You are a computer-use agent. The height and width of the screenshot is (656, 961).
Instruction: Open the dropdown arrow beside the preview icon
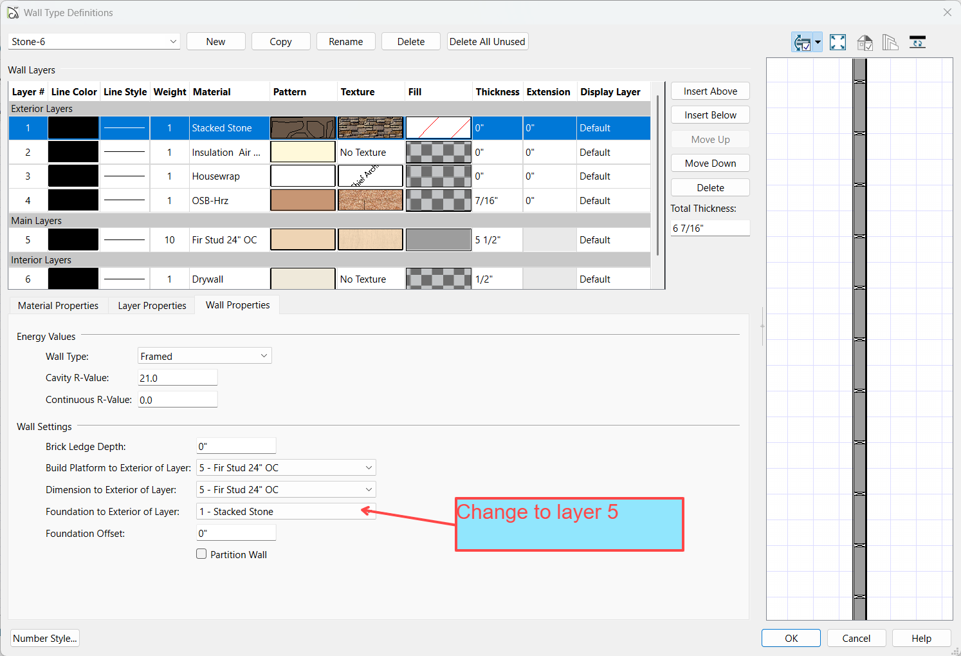tap(818, 42)
